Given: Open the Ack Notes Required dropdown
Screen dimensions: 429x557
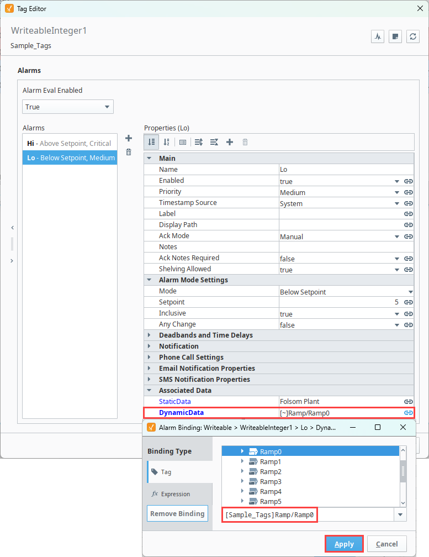Looking at the screenshot, I should (x=397, y=259).
